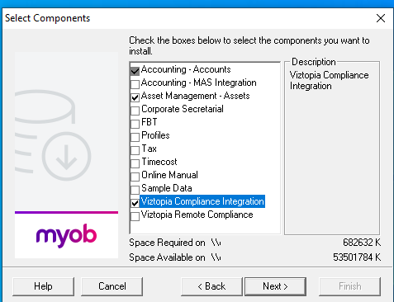Tick the Viztopia Remote Compliance checkbox
This screenshot has height=302, width=394.
(x=135, y=216)
